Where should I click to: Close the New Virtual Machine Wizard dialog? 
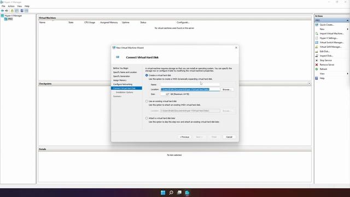pos(236,48)
